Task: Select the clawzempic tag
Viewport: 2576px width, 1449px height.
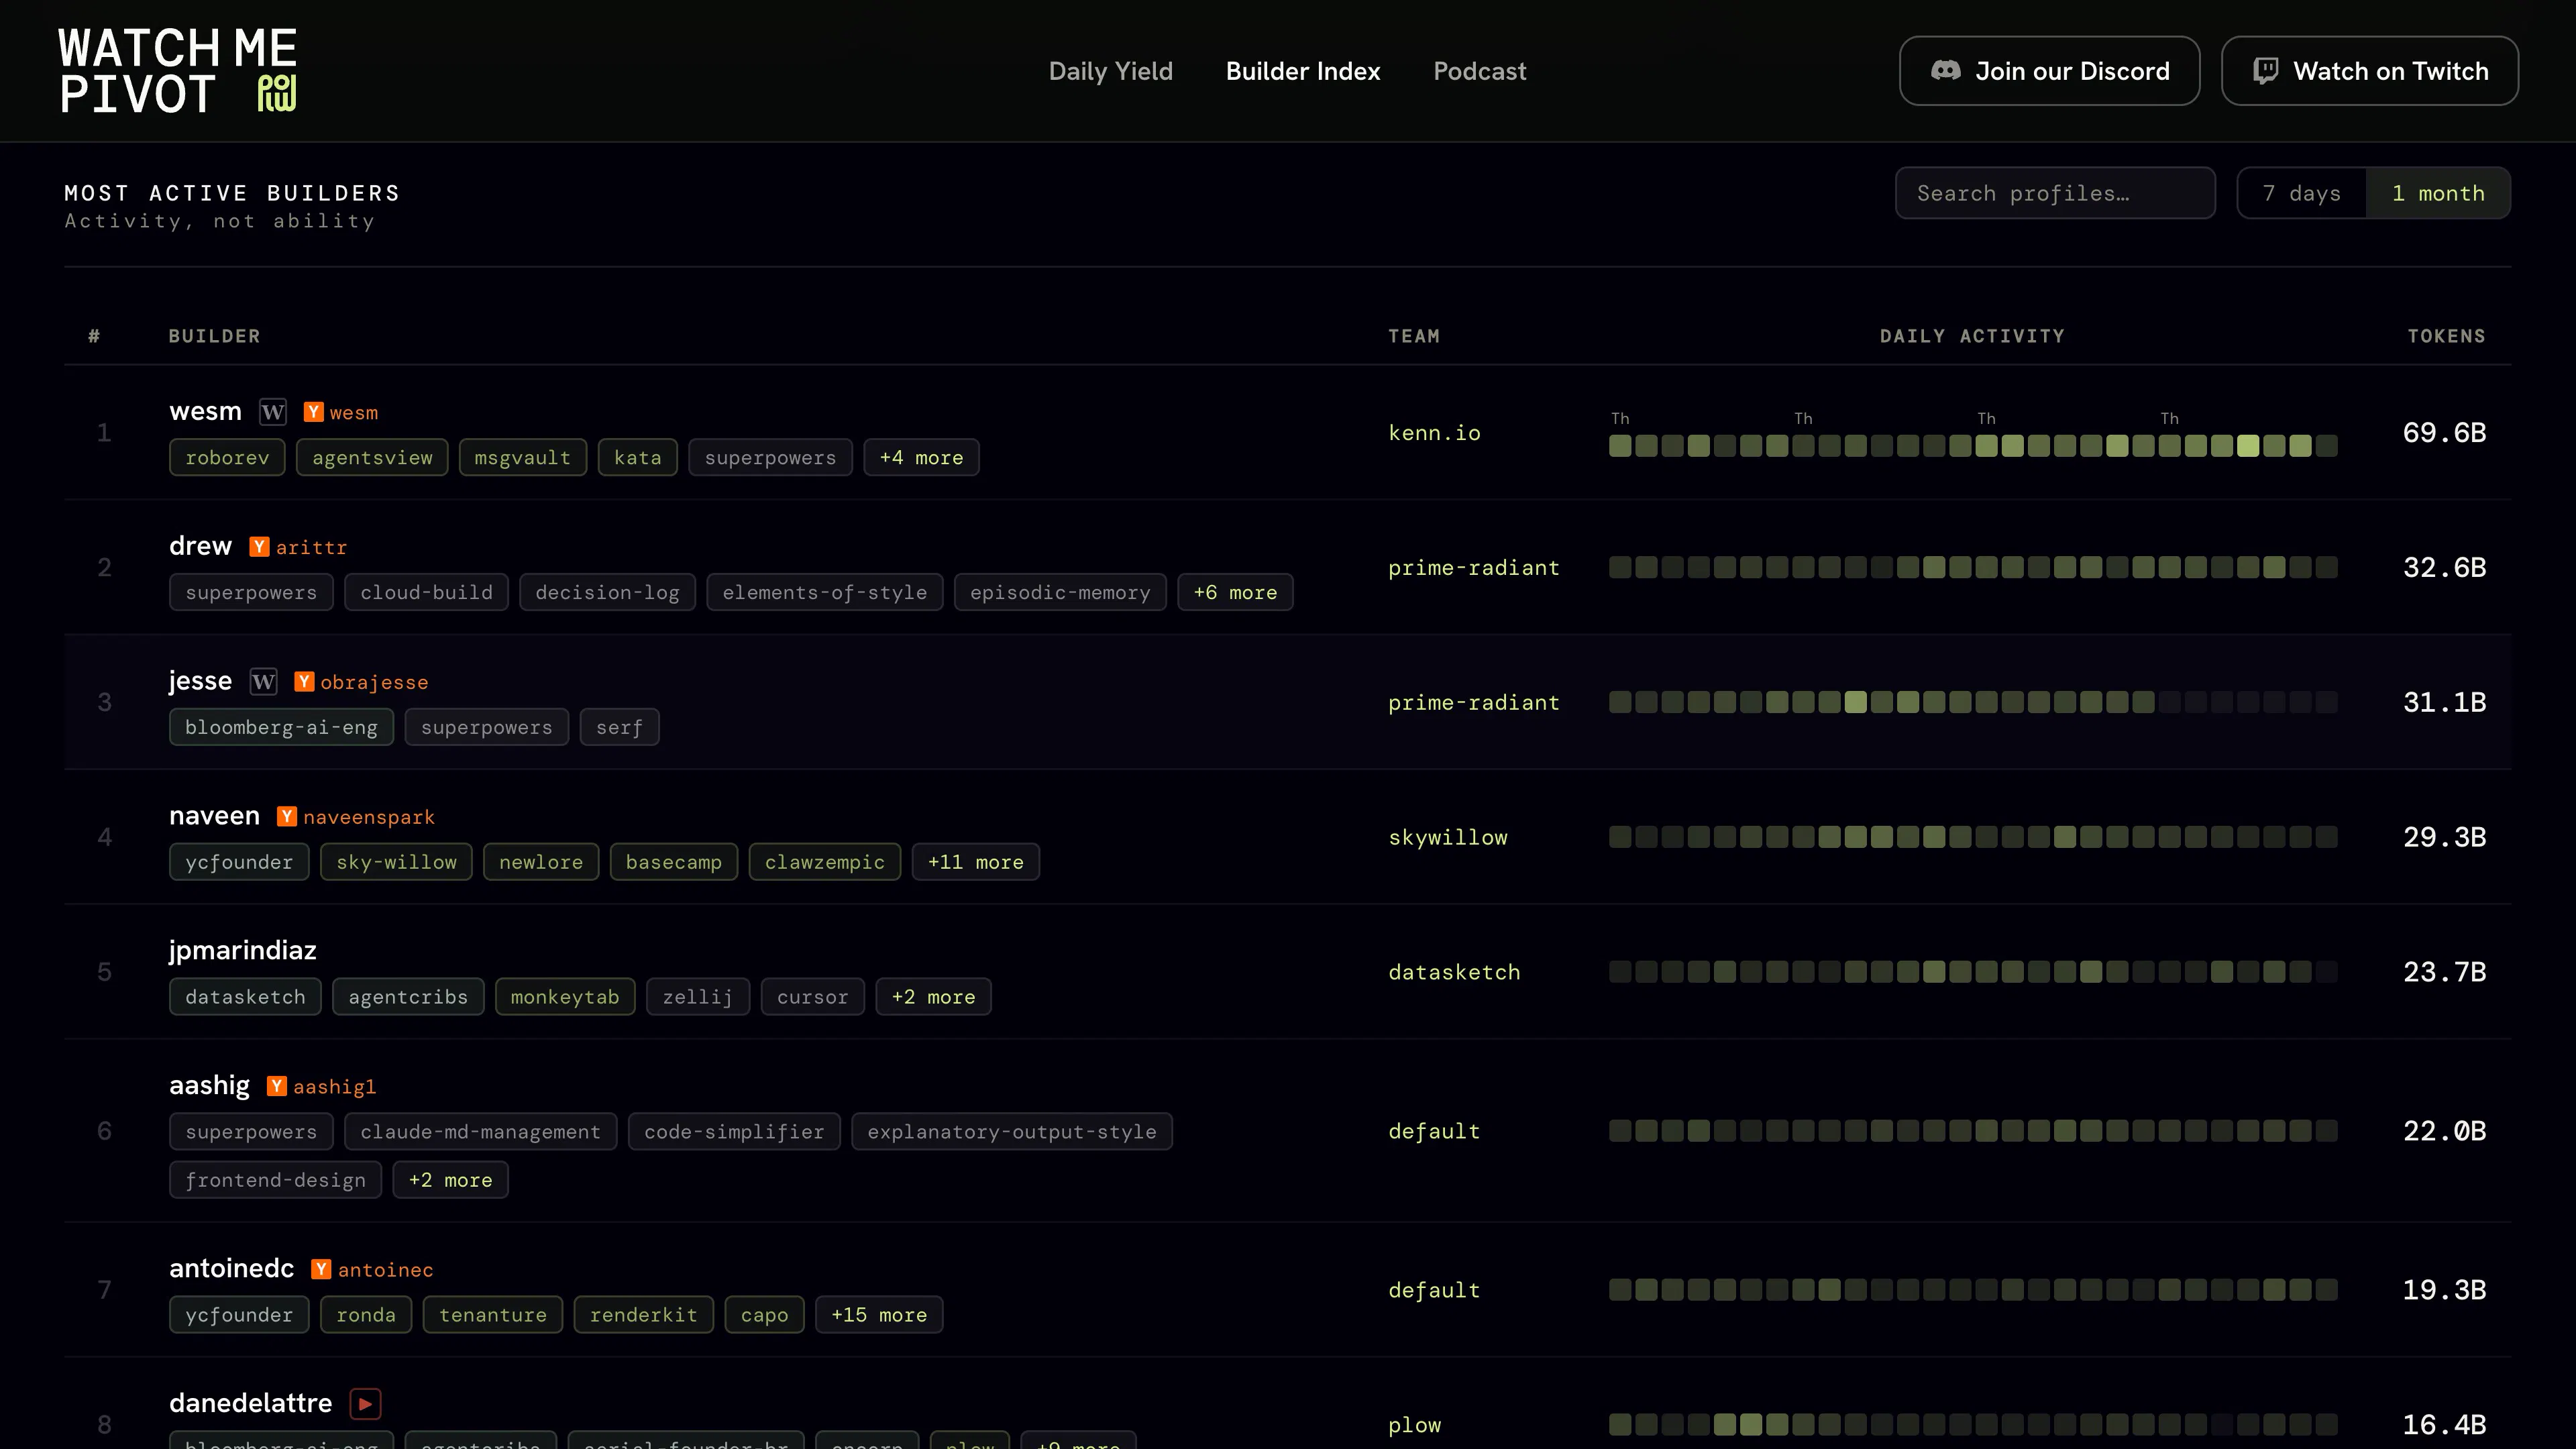Action: point(824,863)
